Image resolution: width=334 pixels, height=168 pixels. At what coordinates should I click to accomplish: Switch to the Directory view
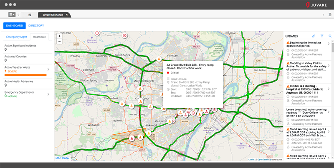click(x=36, y=25)
